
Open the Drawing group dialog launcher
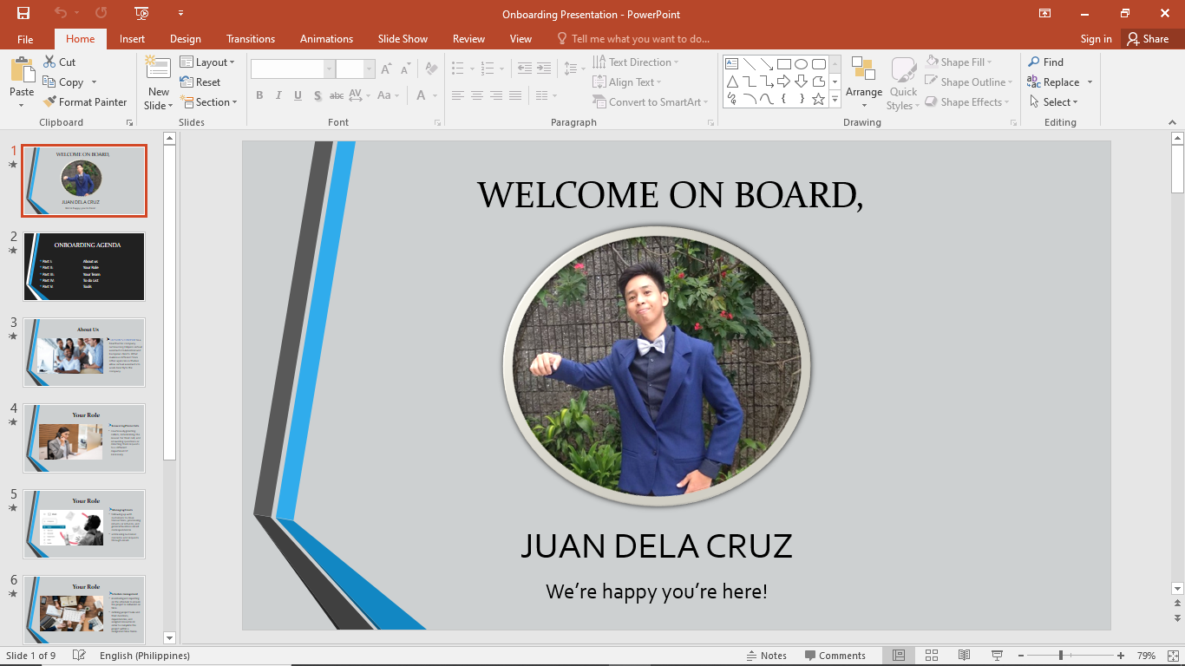[x=1013, y=123]
